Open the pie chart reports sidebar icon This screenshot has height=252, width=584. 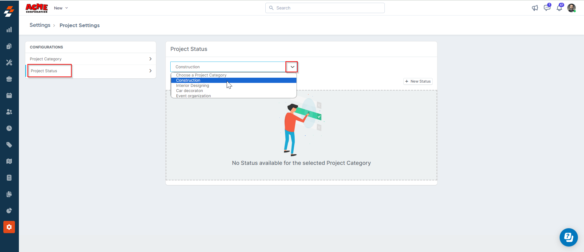point(9,211)
